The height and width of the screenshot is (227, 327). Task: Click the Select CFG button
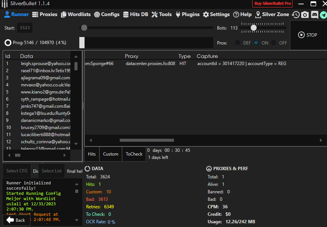(x=17, y=171)
